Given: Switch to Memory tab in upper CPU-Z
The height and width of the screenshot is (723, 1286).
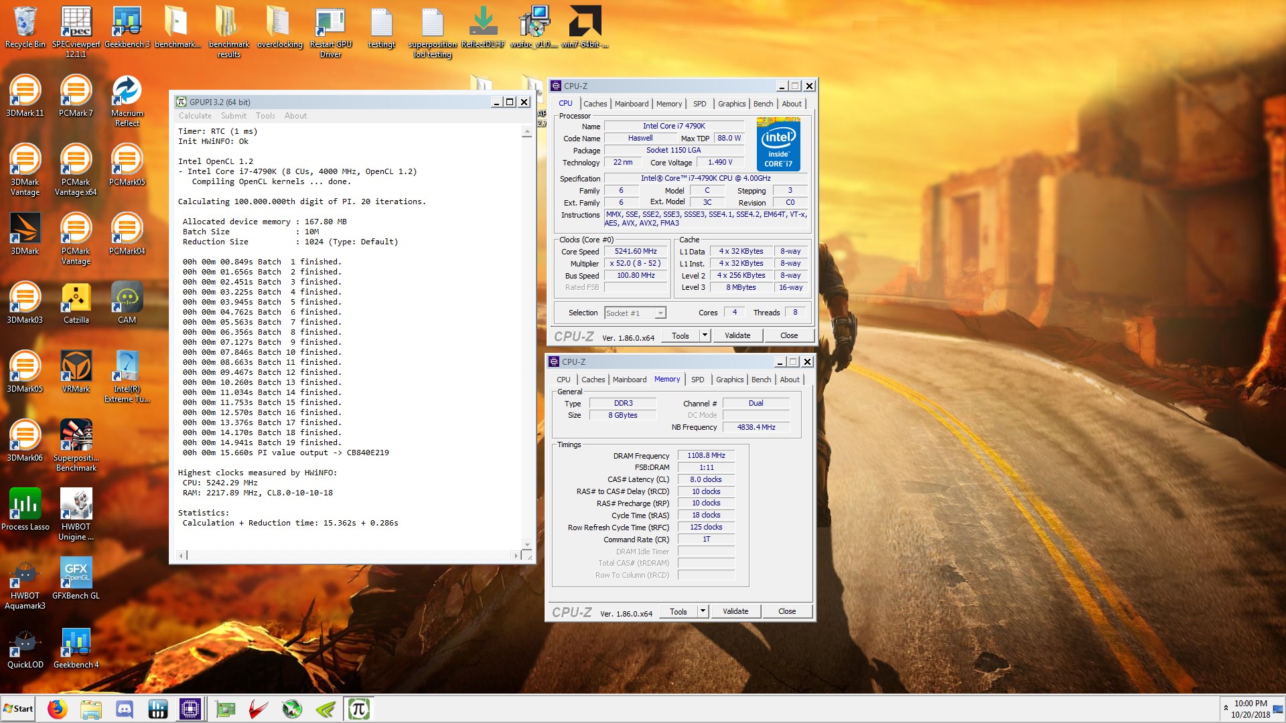Looking at the screenshot, I should 669,104.
